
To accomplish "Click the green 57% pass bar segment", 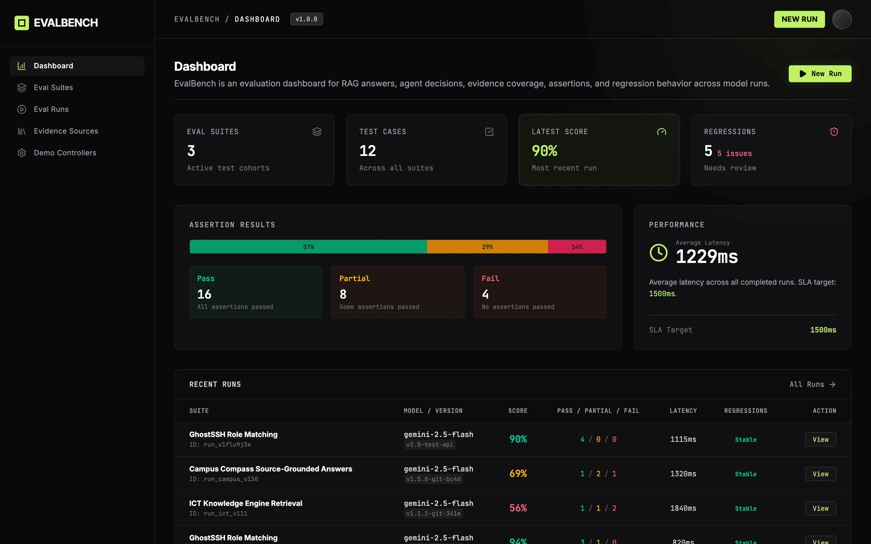I will pyautogui.click(x=308, y=247).
